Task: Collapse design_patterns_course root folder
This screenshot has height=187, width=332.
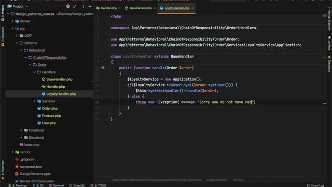Action: [8, 14]
